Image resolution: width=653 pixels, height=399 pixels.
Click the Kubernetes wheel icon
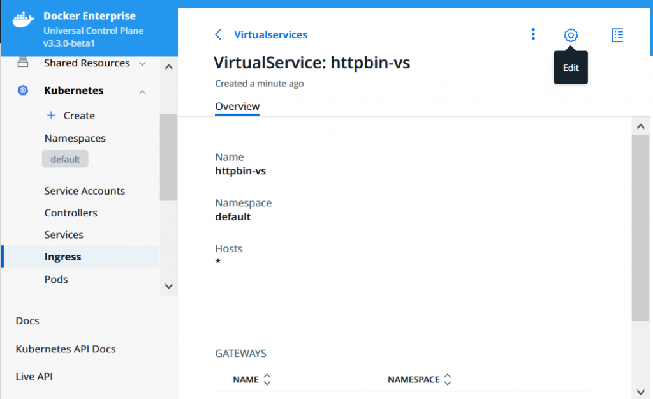(x=23, y=90)
